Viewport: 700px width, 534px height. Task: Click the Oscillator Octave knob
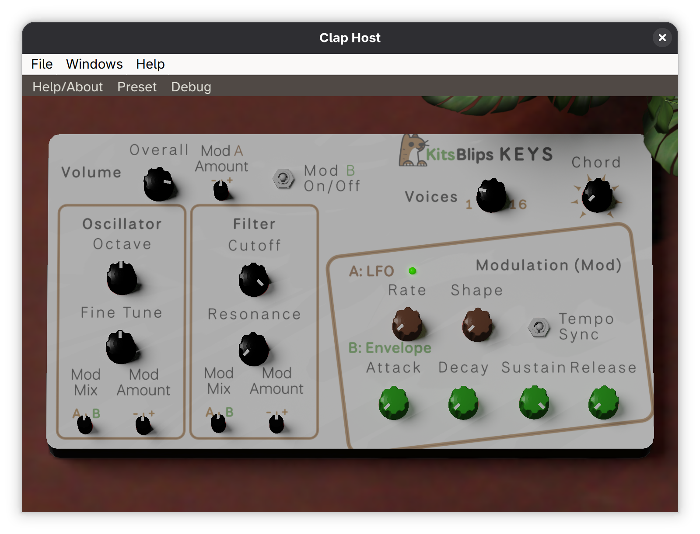point(122,278)
